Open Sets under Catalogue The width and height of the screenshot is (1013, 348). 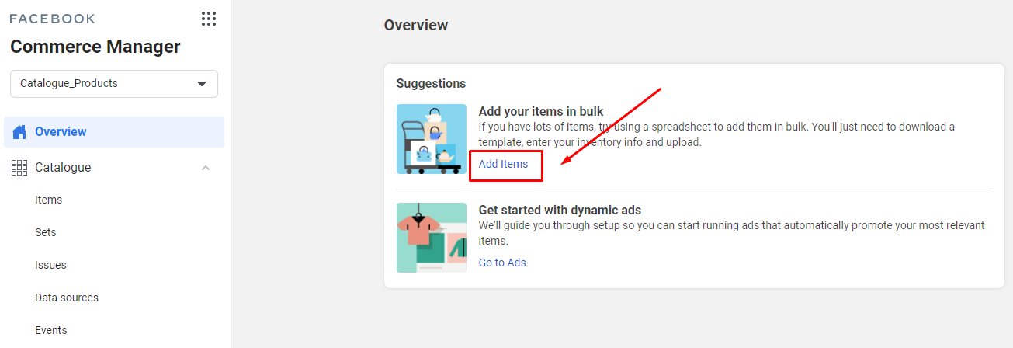[x=46, y=232]
